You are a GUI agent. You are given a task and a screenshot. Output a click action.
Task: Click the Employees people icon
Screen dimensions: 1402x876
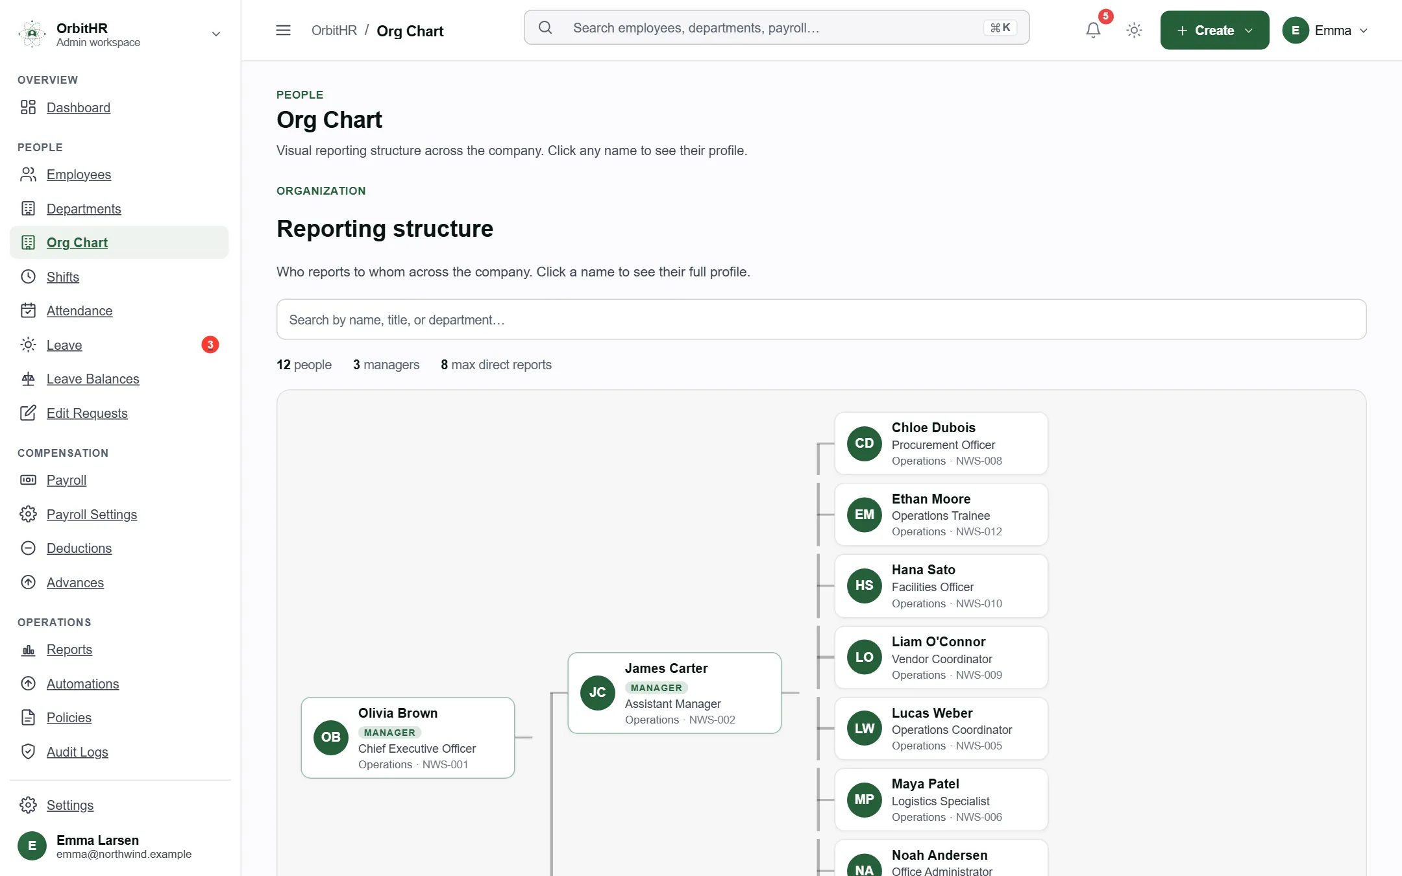[x=28, y=175]
